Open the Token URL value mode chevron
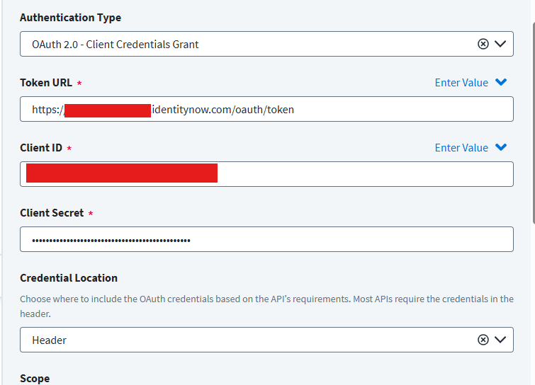Screen dimensions: 535x385 (501, 83)
